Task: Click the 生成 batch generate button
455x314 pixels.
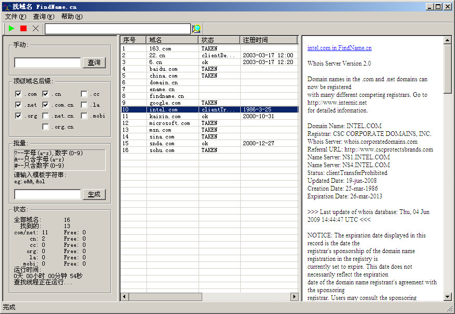Action: [94, 194]
